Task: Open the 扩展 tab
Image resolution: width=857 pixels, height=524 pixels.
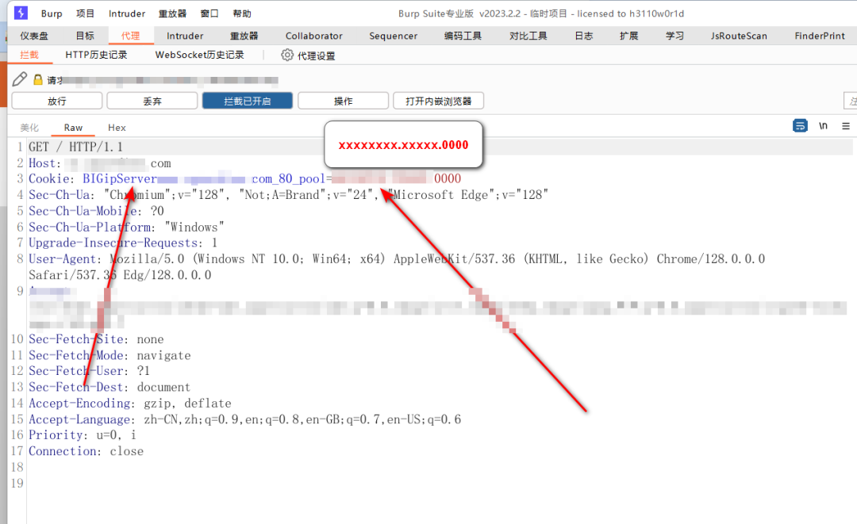Action: (628, 36)
